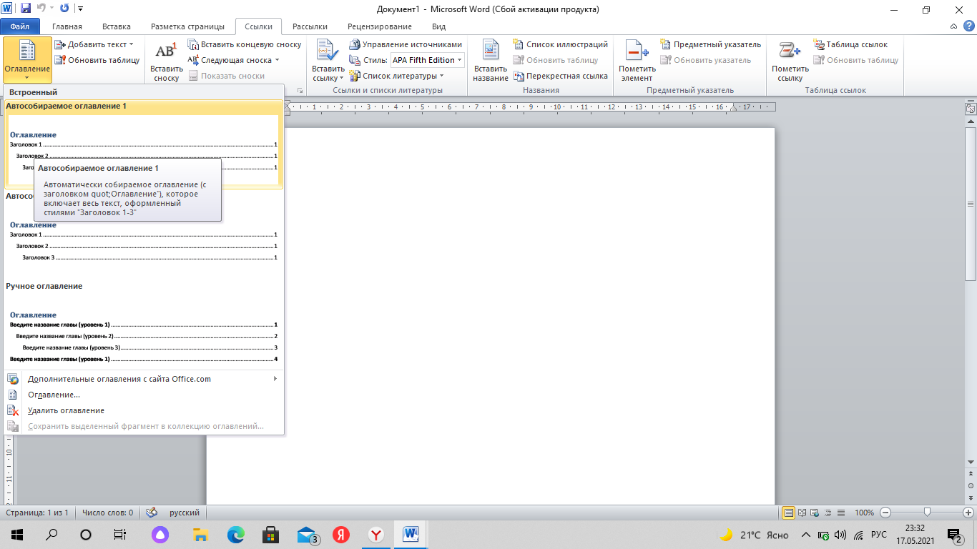Select Remove Table of Contents (Удалить оглавление)
977x549 pixels.
click(x=66, y=410)
